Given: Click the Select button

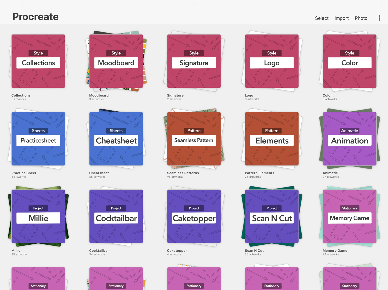Looking at the screenshot, I should 322,18.
